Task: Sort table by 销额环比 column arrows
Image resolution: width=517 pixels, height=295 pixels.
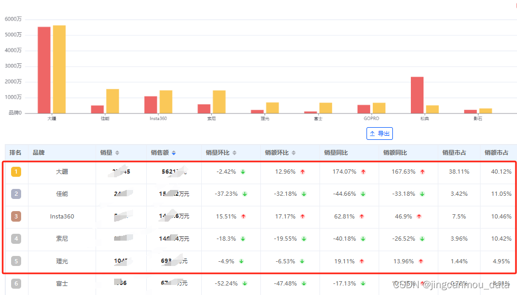Action: tap(294, 153)
